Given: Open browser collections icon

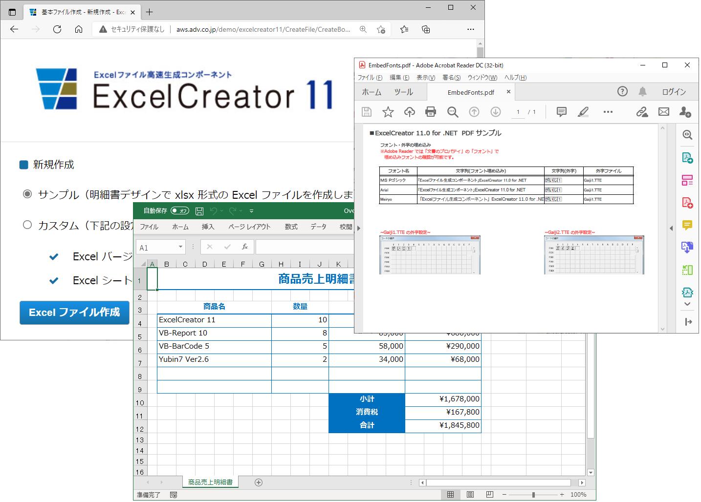Looking at the screenshot, I should pyautogui.click(x=426, y=29).
